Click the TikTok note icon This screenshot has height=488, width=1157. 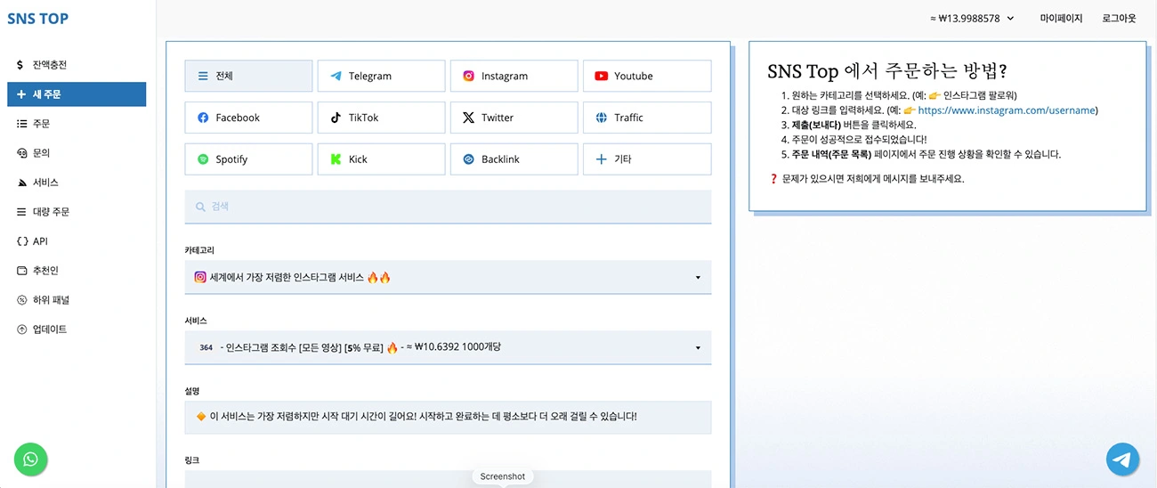336,118
